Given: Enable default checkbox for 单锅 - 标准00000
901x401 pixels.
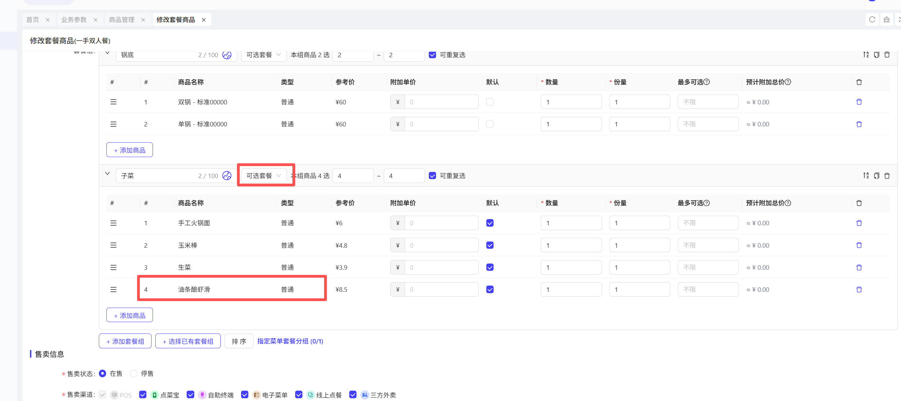Looking at the screenshot, I should 490,124.
